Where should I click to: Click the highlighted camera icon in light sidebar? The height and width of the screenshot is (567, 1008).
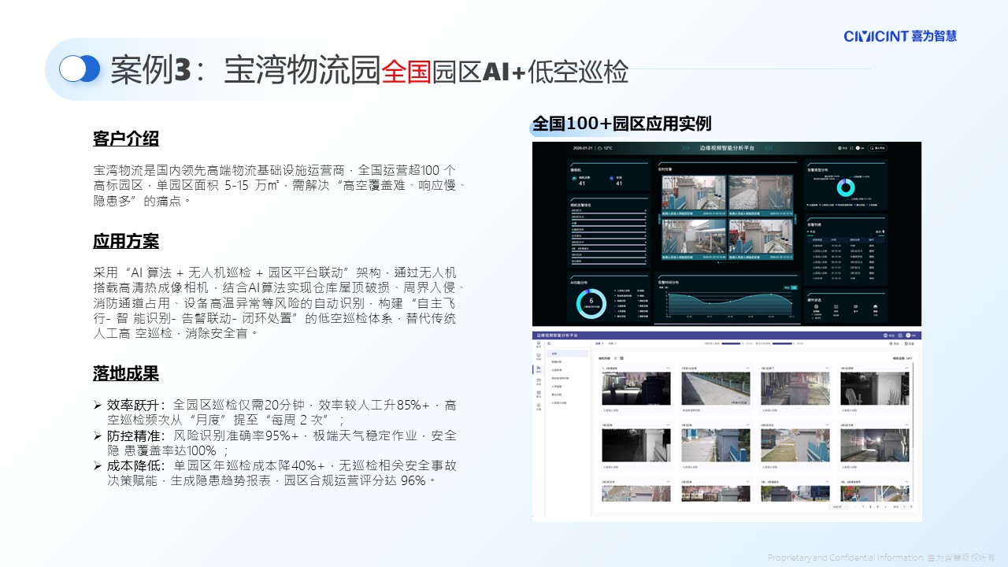coord(539,369)
